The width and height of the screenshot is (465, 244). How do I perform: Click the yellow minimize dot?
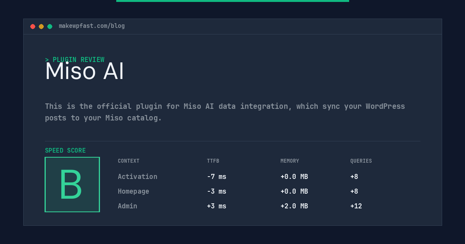(x=41, y=26)
